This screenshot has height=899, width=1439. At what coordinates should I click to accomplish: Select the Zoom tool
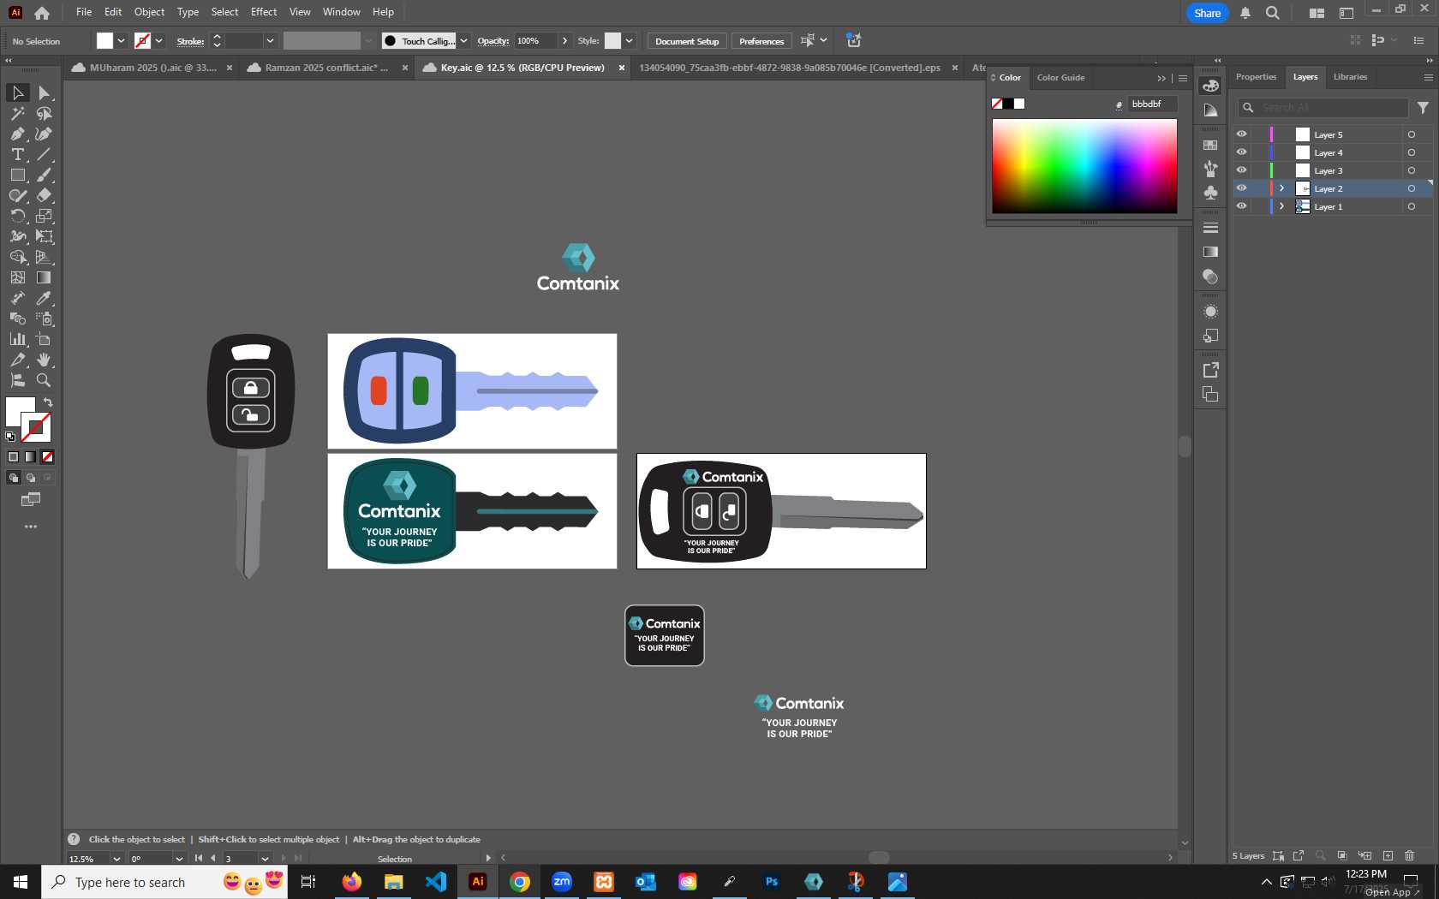[x=44, y=380]
